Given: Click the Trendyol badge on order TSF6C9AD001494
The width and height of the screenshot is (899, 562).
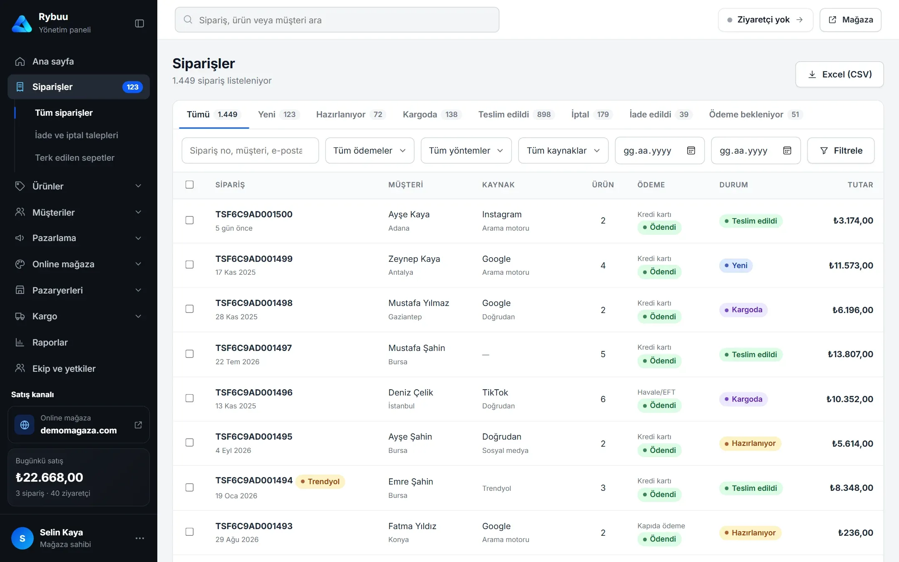Looking at the screenshot, I should (x=320, y=482).
